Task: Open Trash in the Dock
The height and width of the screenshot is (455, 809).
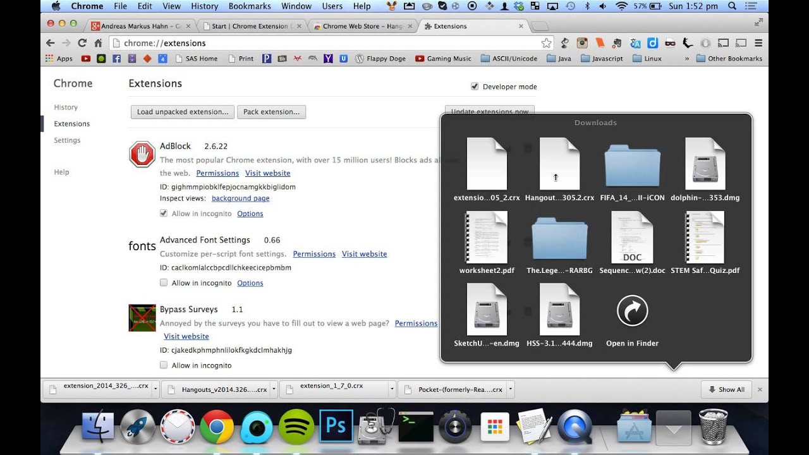Action: point(713,427)
